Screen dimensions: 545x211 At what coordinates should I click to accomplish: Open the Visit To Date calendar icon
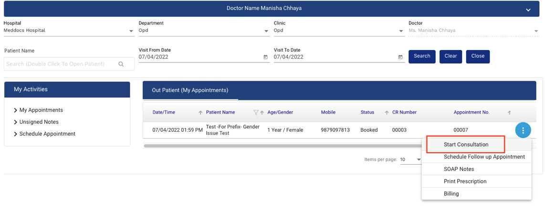coord(400,57)
